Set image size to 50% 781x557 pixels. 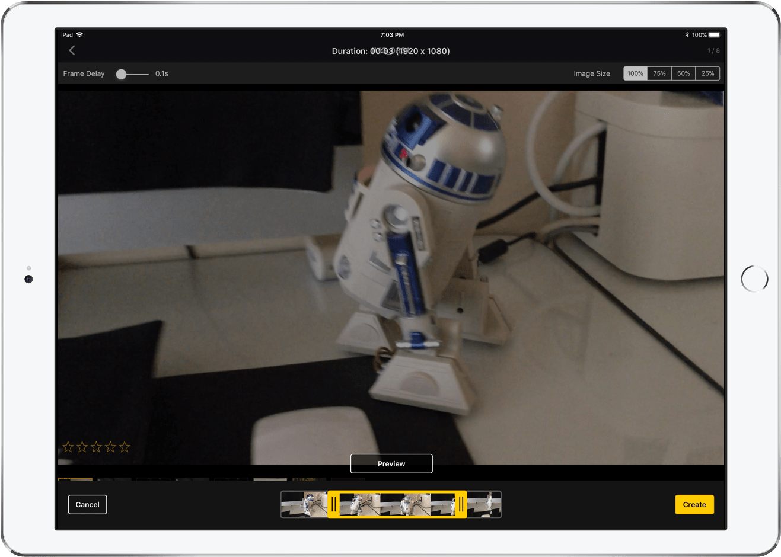[684, 73]
